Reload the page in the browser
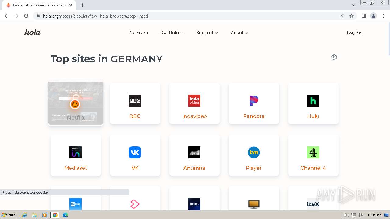The height and width of the screenshot is (219, 390). point(26,16)
